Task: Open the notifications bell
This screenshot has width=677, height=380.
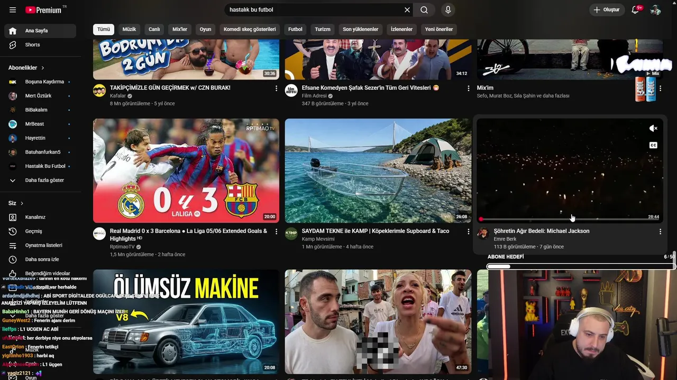Action: (635, 9)
